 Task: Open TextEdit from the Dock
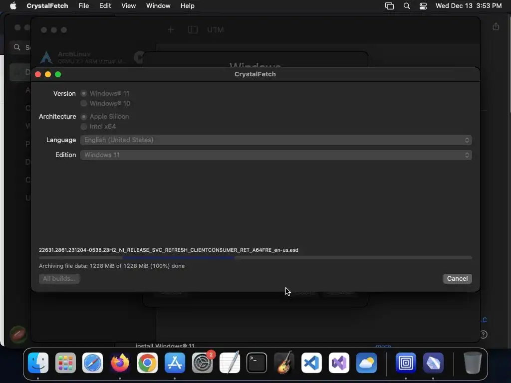(x=230, y=363)
